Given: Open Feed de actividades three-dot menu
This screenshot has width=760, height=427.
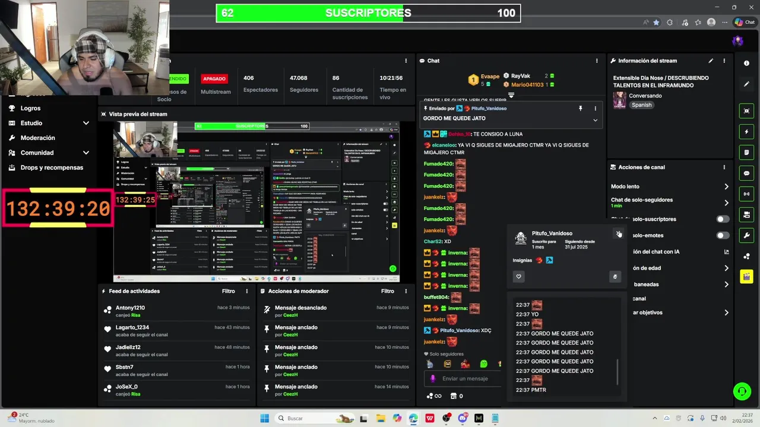Looking at the screenshot, I should (247, 291).
